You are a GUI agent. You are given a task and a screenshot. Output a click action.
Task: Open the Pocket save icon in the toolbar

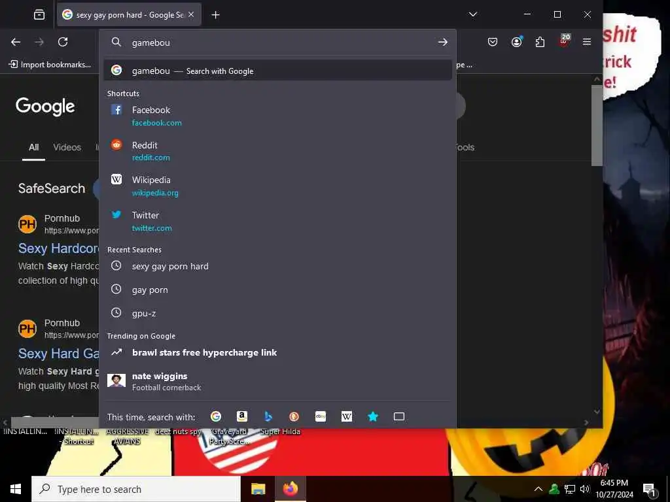(x=493, y=42)
